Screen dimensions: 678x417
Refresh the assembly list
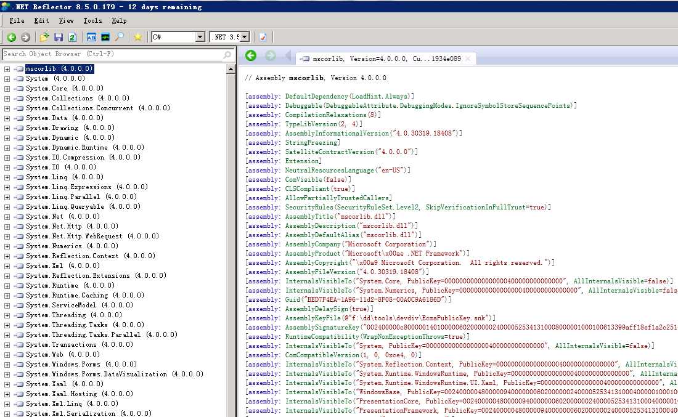(x=72, y=37)
